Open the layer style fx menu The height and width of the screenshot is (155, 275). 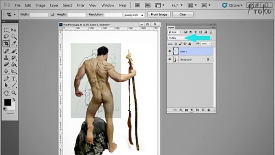[x=180, y=110]
